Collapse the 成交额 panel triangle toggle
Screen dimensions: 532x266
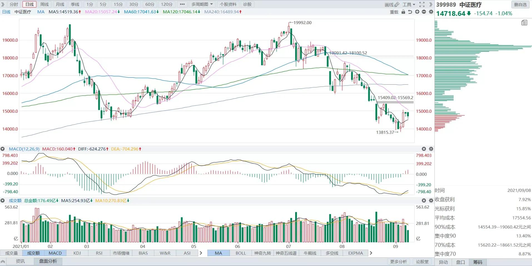(x=3, y=200)
